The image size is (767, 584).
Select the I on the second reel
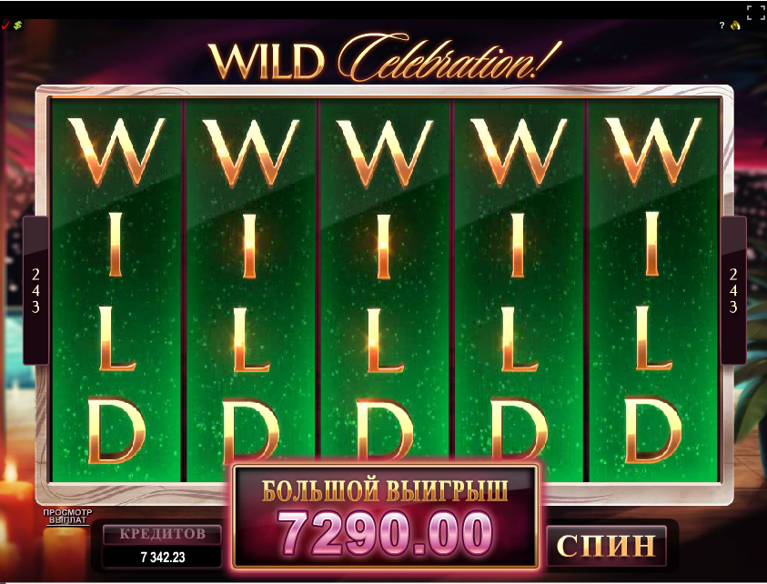click(x=250, y=247)
